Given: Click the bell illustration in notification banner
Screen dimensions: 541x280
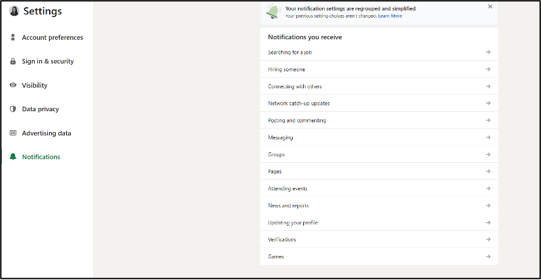Looking at the screenshot, I should point(273,11).
